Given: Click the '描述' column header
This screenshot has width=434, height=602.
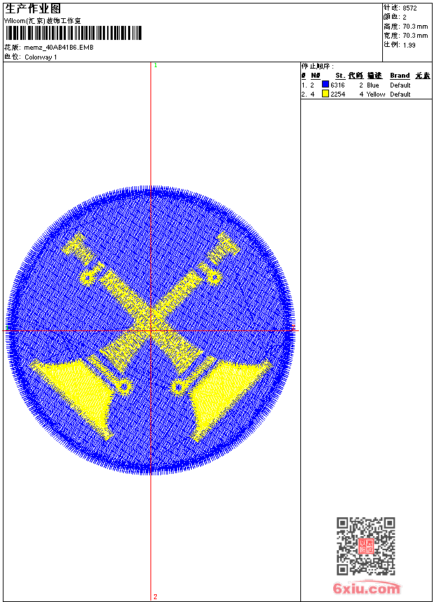Looking at the screenshot, I should tap(374, 76).
